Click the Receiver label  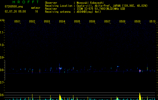point(51,9)
